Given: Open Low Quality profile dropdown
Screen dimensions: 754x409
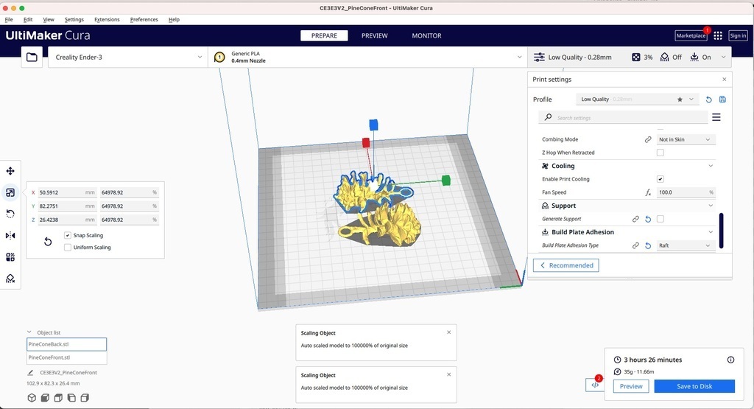Looking at the screenshot, I should point(637,99).
